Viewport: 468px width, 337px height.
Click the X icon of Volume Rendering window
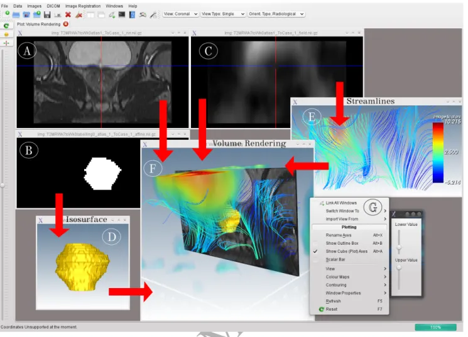[x=144, y=144]
